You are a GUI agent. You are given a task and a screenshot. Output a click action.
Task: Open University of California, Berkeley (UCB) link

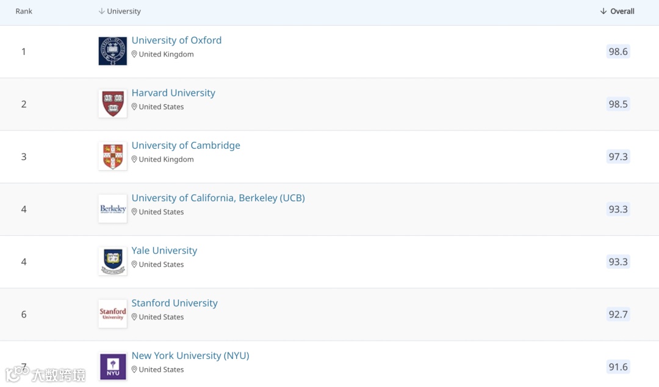coord(218,198)
